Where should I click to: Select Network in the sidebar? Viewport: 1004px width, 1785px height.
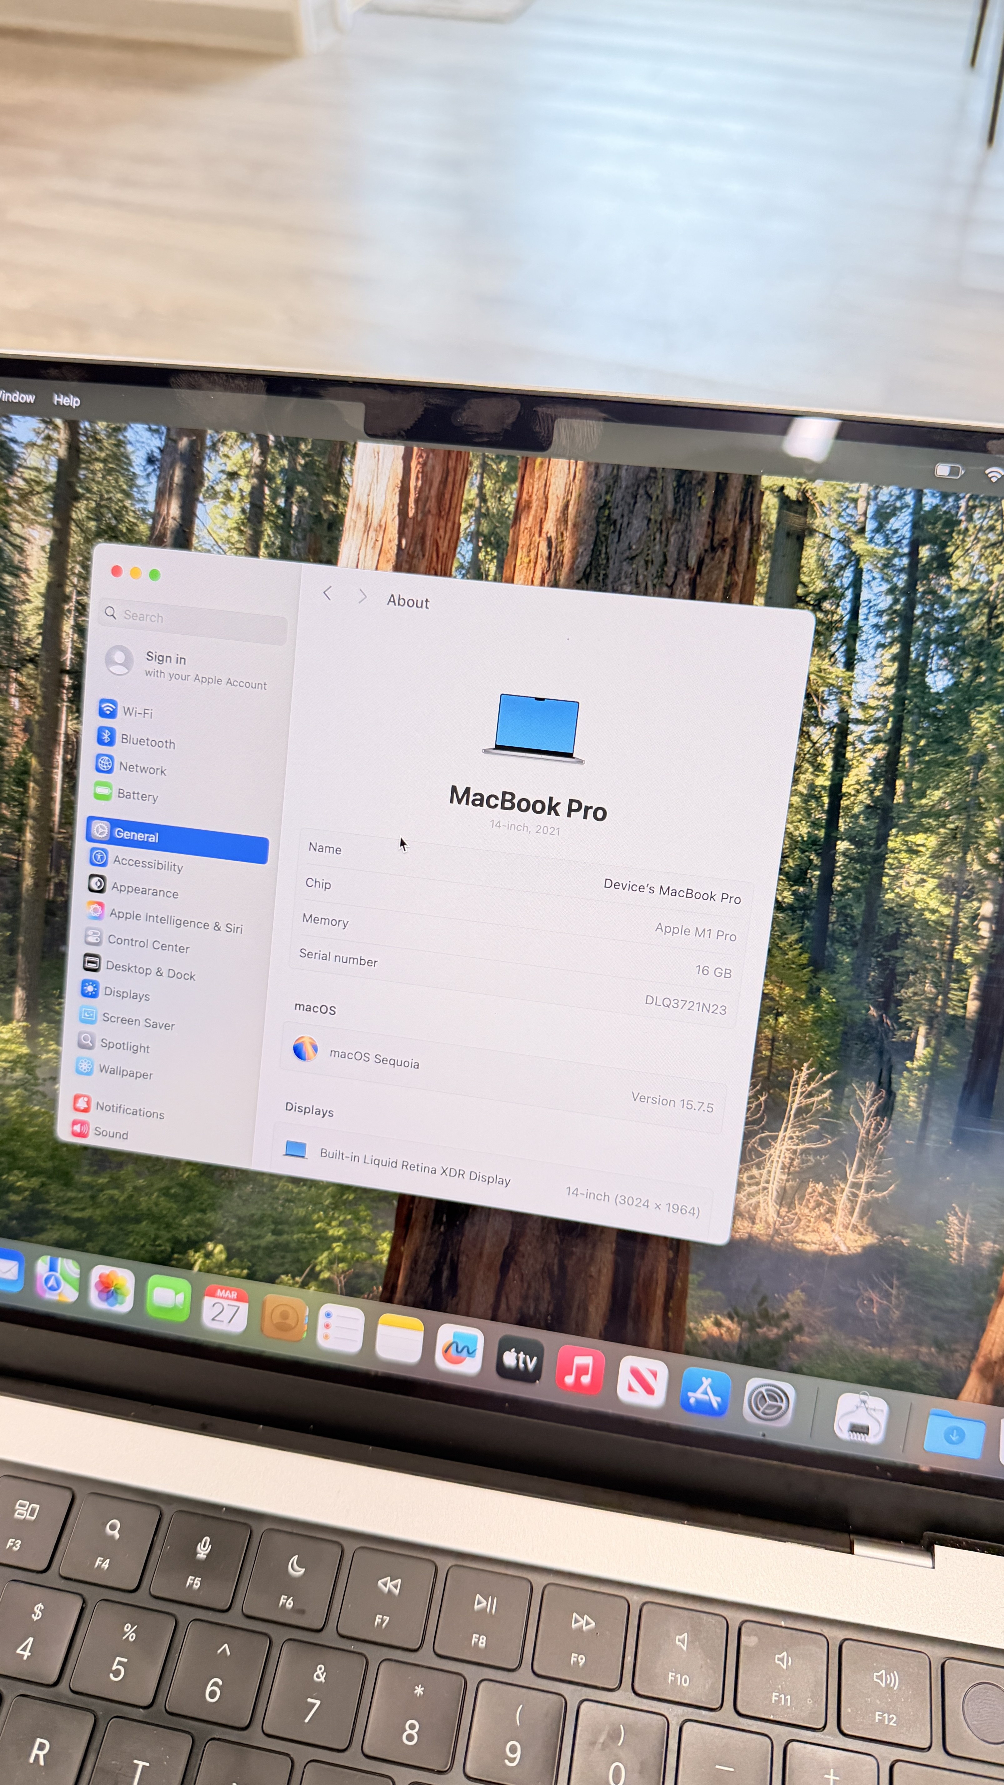coord(142,768)
